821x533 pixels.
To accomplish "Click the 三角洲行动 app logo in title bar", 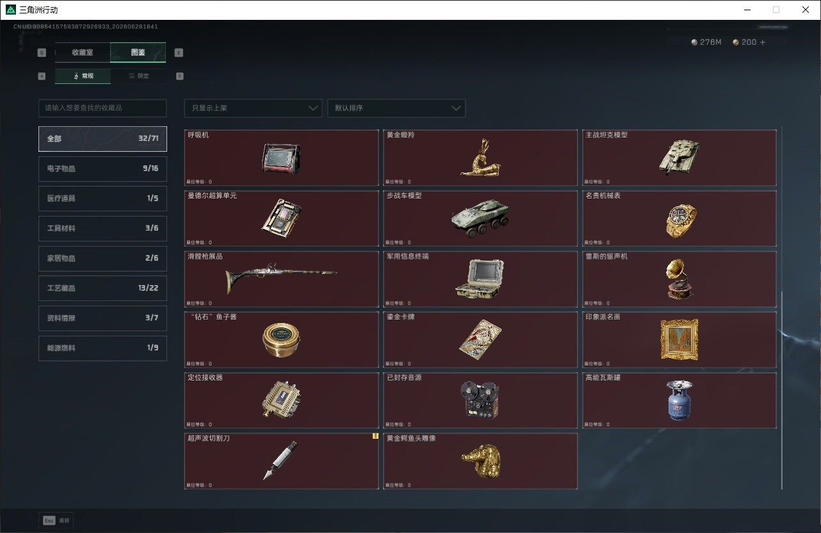I will 11,10.
